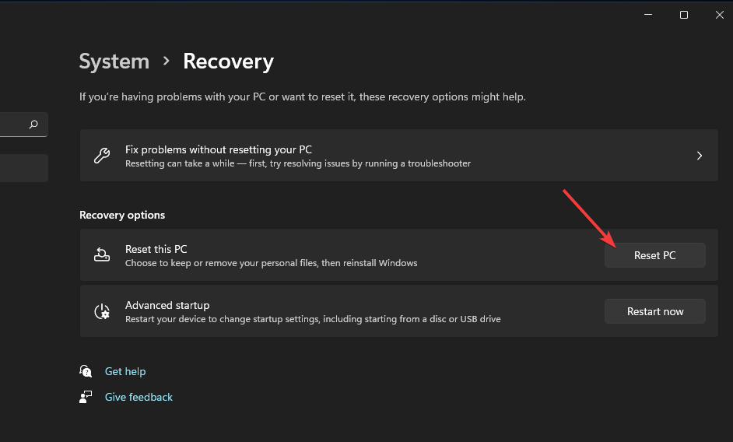This screenshot has height=442, width=733.
Task: Click the Reset this PC row title
Action: [x=156, y=249]
